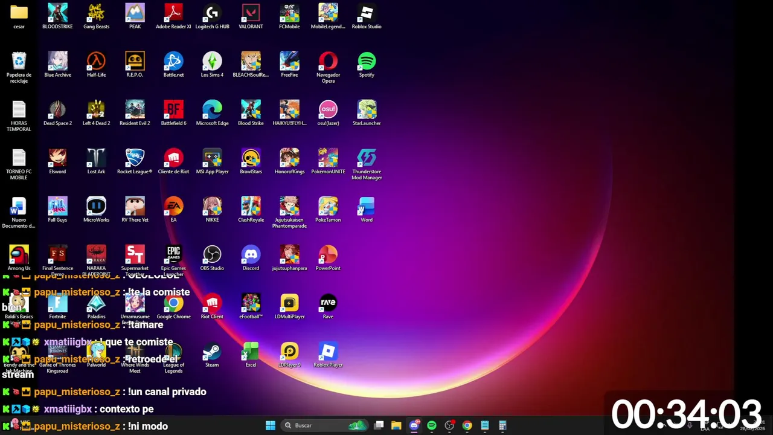
Task: Open the Roblox Player shortcut
Action: click(x=328, y=355)
